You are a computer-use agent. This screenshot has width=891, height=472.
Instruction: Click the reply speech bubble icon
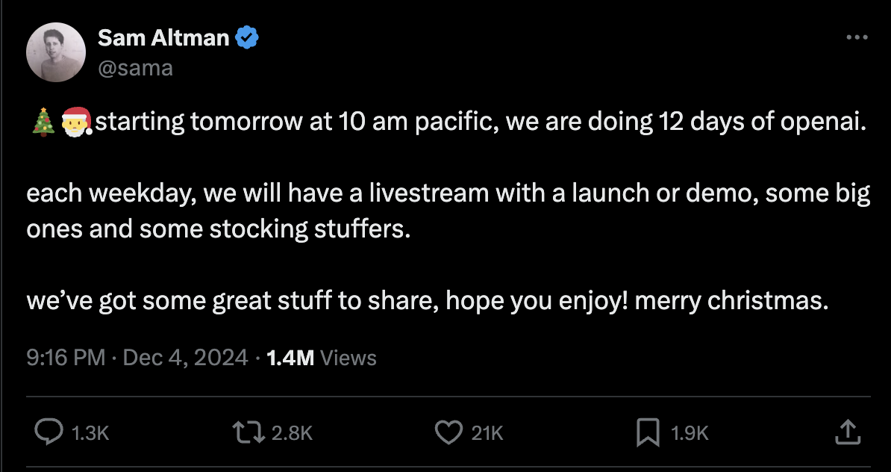click(49, 431)
